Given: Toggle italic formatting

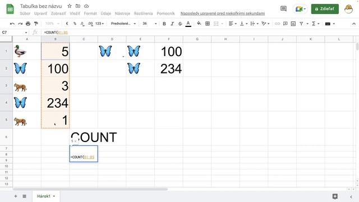Looking at the screenshot, I should (172, 24).
